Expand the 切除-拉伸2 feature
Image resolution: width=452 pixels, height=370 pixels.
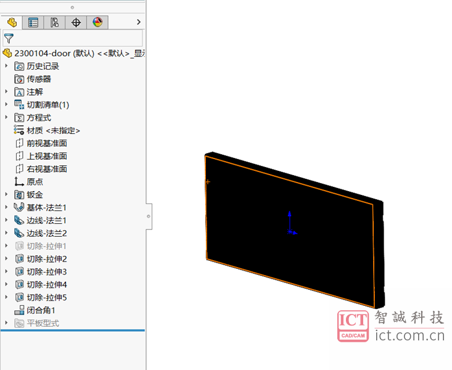point(6,258)
